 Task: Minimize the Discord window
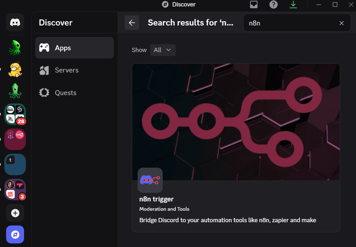[x=319, y=4]
